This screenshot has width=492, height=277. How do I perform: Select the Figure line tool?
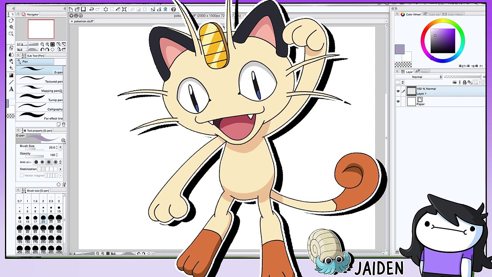[x=11, y=82]
